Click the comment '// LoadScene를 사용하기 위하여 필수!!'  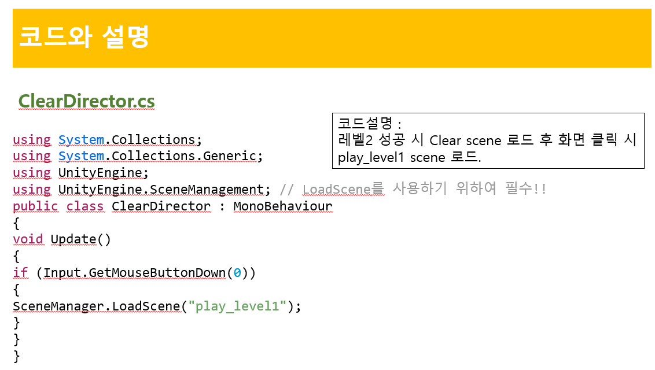413,189
